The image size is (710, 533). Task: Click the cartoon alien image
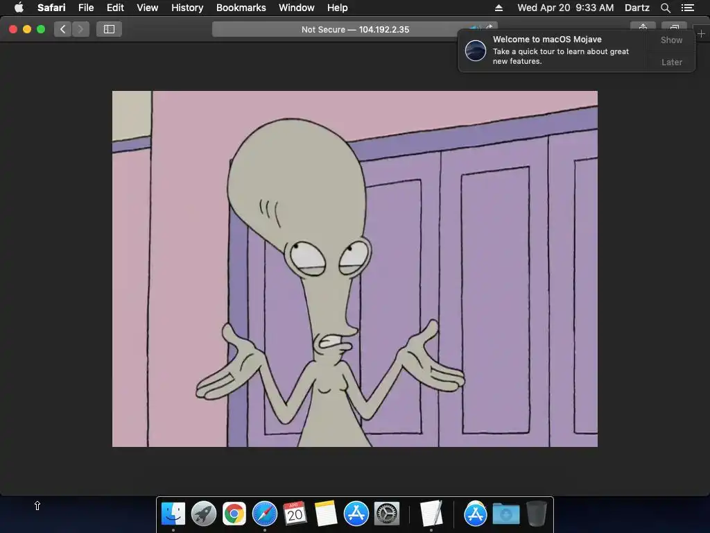354,269
